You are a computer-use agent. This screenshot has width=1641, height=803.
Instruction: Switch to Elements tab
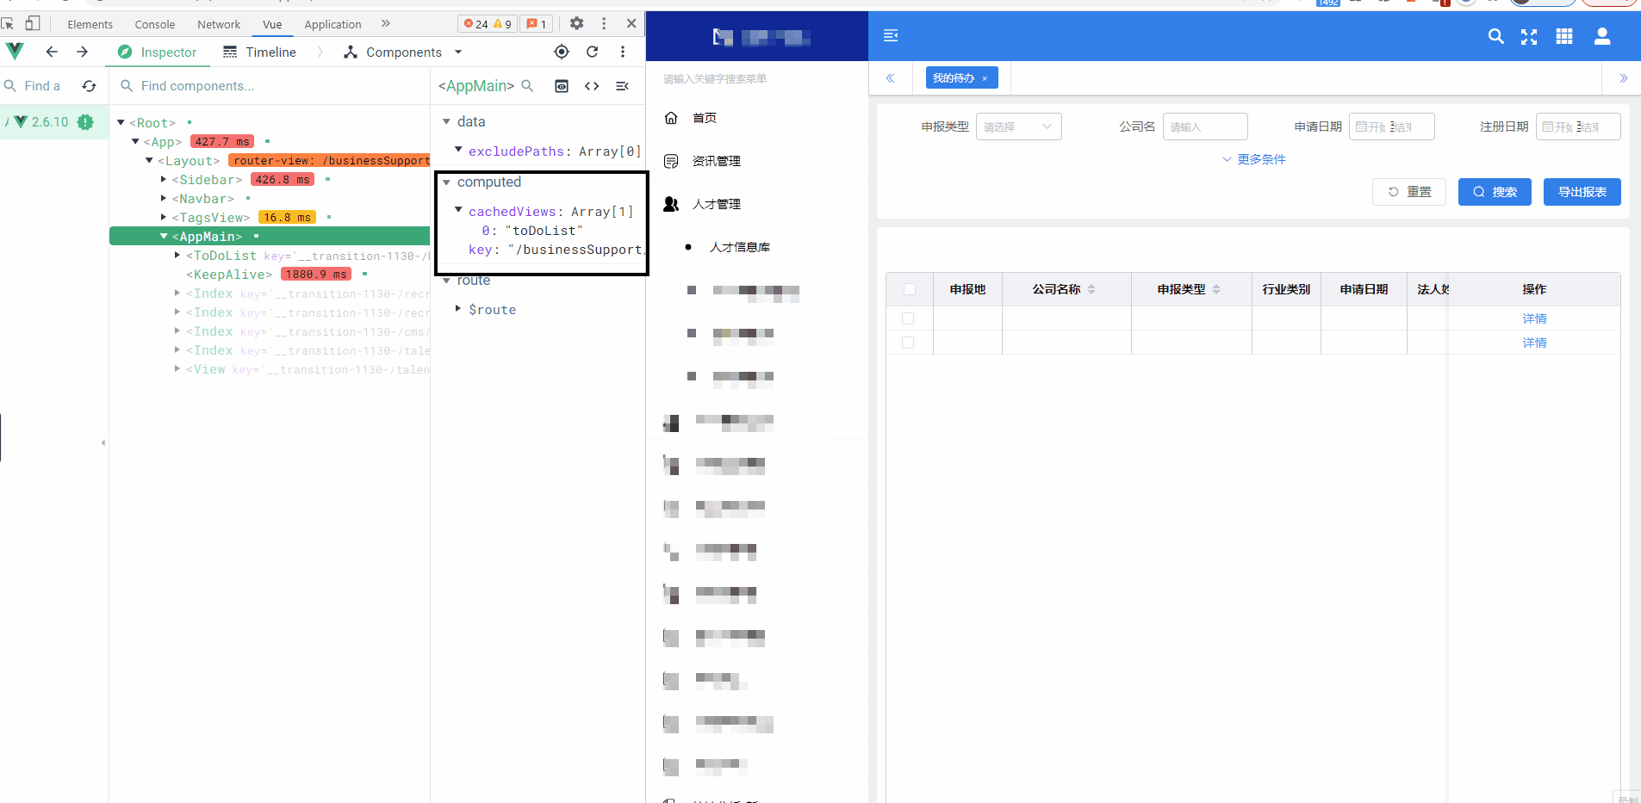[90, 24]
